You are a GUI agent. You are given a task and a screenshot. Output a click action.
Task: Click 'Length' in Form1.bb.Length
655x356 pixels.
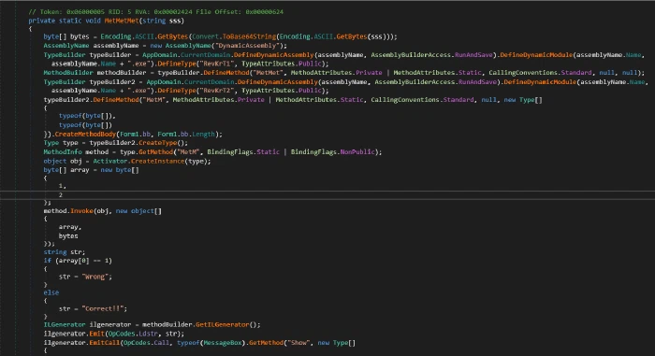coord(203,134)
